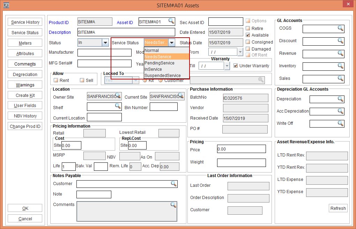The image size is (356, 229).
Task: Open the COGS account lookup magnifier
Action: coord(341,29)
